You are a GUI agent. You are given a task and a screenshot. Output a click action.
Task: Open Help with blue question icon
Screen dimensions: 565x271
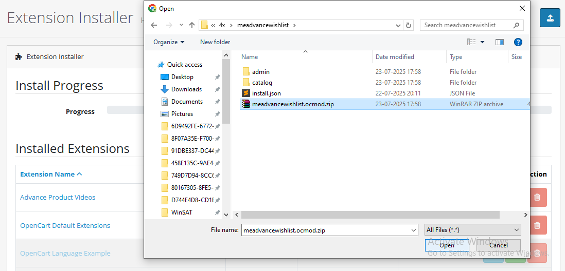pos(518,42)
